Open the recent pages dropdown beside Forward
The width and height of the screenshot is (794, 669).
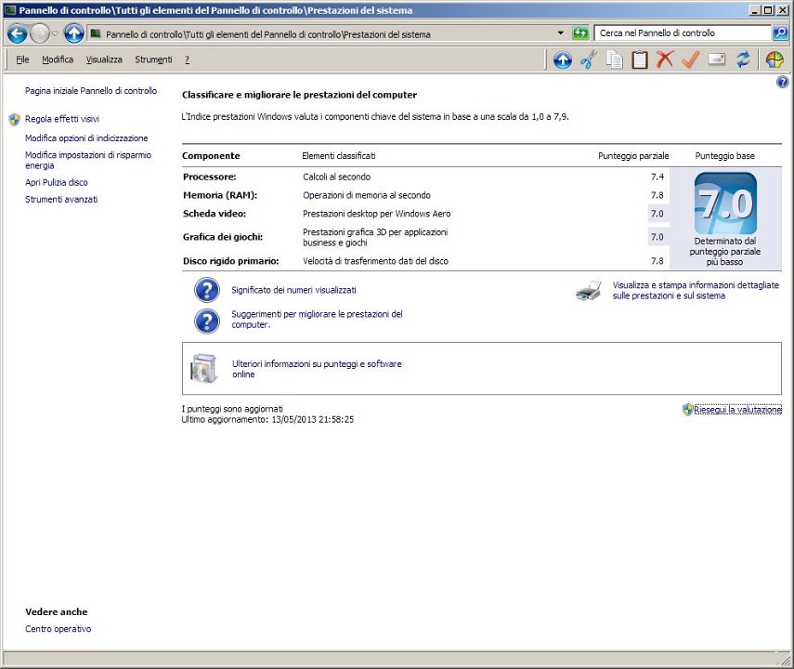coord(55,34)
